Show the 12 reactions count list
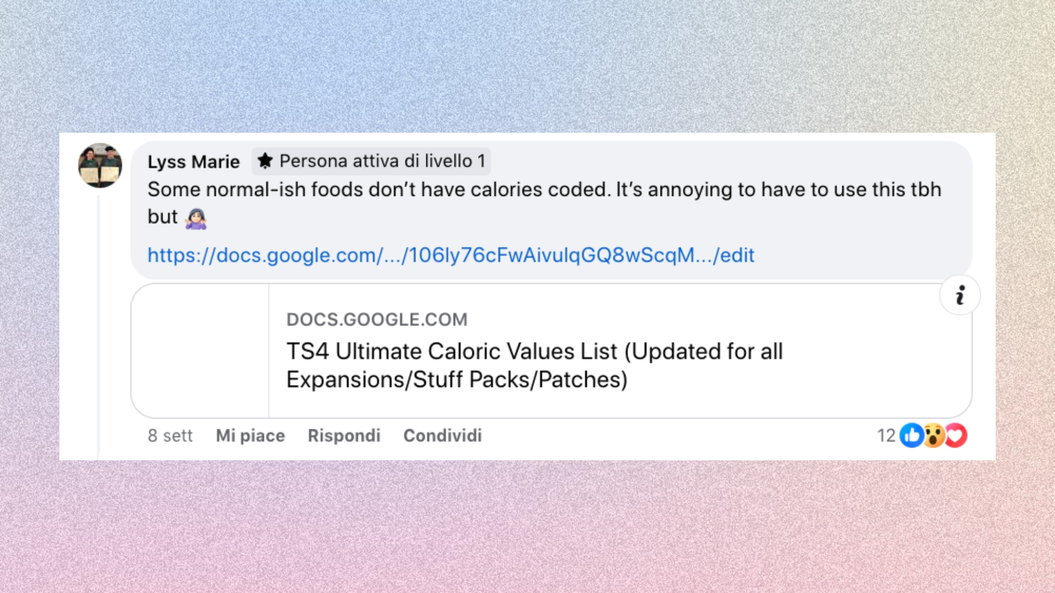This screenshot has height=593, width=1055. 886,435
